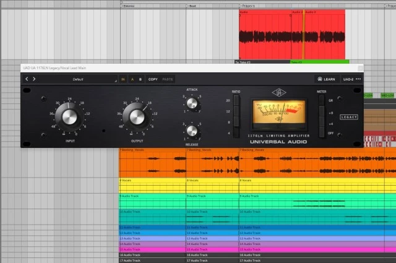Select the +8 METER button
Screen dimensions: 396x263
click(322, 111)
